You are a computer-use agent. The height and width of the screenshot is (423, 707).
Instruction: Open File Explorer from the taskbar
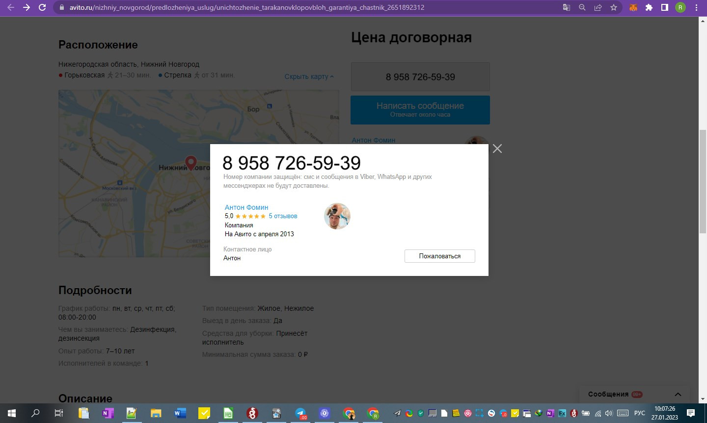coord(156,413)
